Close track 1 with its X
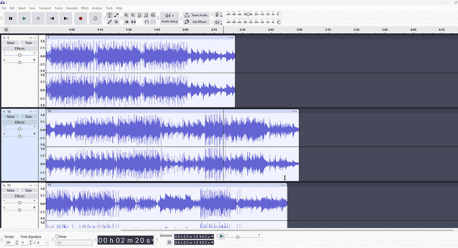 tap(4, 38)
